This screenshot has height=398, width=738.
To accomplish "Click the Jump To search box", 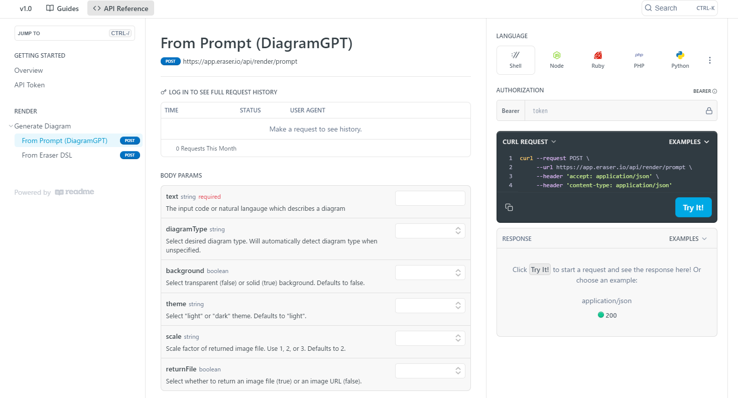I will click(75, 33).
